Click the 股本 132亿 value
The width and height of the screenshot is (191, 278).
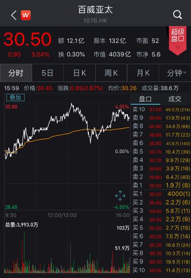[x=110, y=41]
